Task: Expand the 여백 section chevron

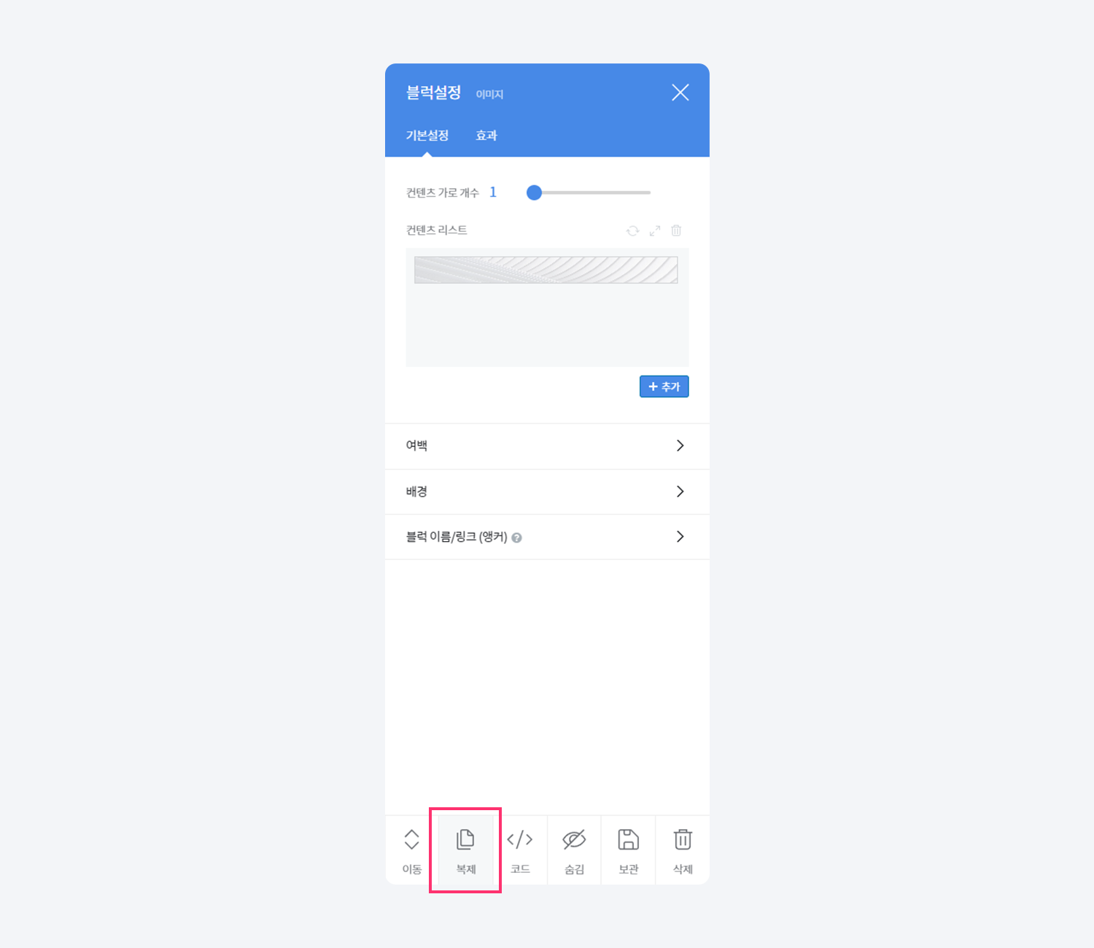Action: [x=680, y=446]
